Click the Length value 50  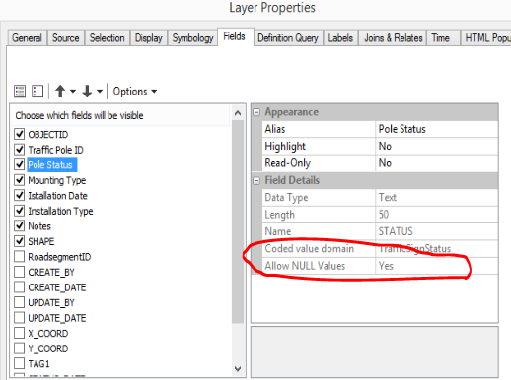[x=436, y=215]
